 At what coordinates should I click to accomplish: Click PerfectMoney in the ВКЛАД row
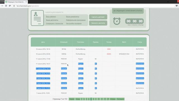point(81,49)
